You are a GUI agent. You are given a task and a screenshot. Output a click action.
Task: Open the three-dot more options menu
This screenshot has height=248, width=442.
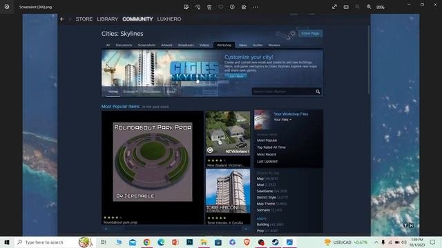256,7
